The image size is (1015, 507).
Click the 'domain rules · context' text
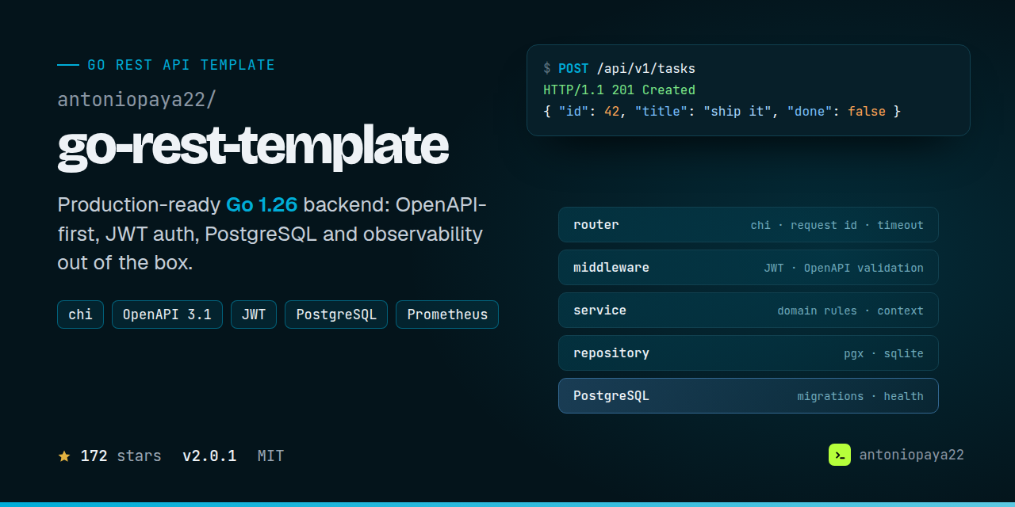(x=850, y=311)
